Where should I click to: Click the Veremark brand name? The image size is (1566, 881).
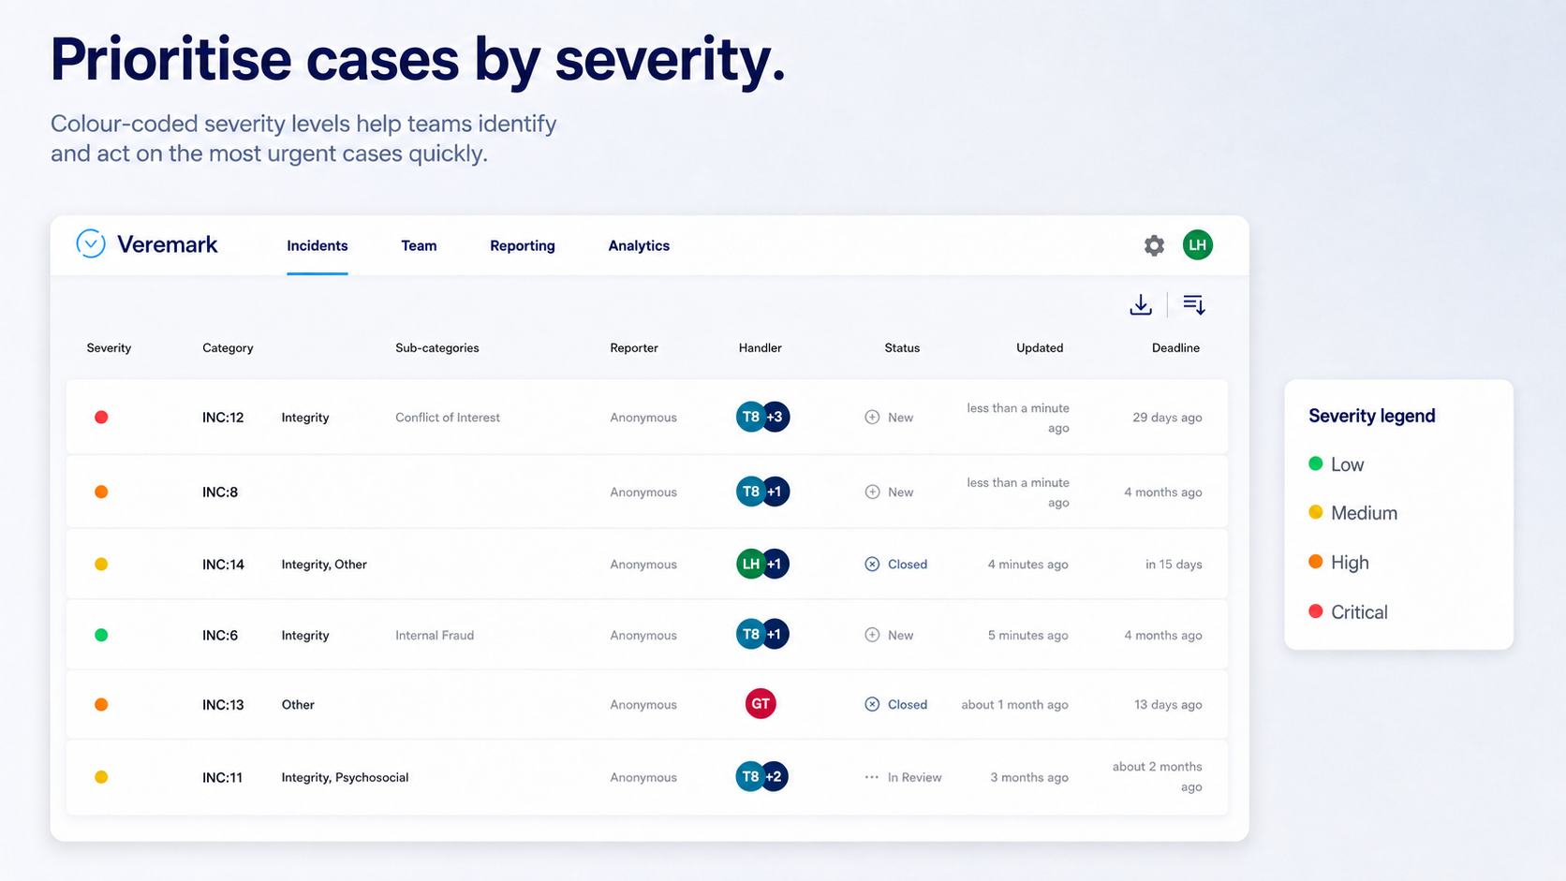[167, 244]
